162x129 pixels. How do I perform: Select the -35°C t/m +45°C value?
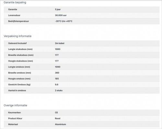[64, 21]
